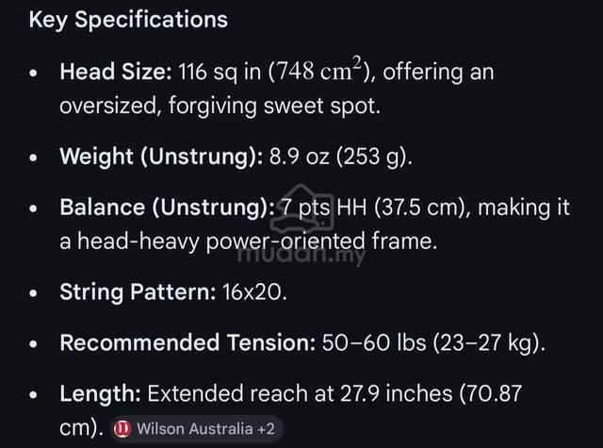Image resolution: width=603 pixels, height=448 pixels.
Task: Click the 16x20 string pattern value
Action: (x=254, y=291)
